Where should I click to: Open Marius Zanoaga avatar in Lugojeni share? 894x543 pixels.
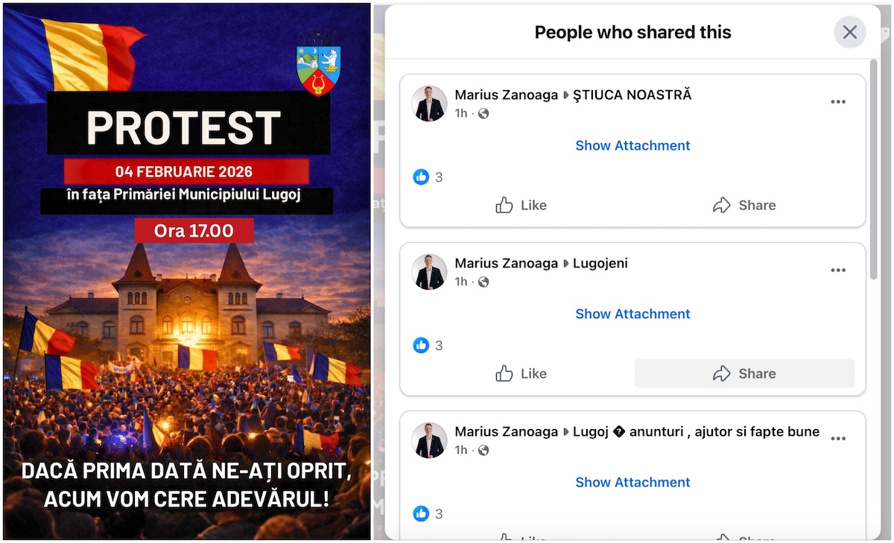coord(430,272)
